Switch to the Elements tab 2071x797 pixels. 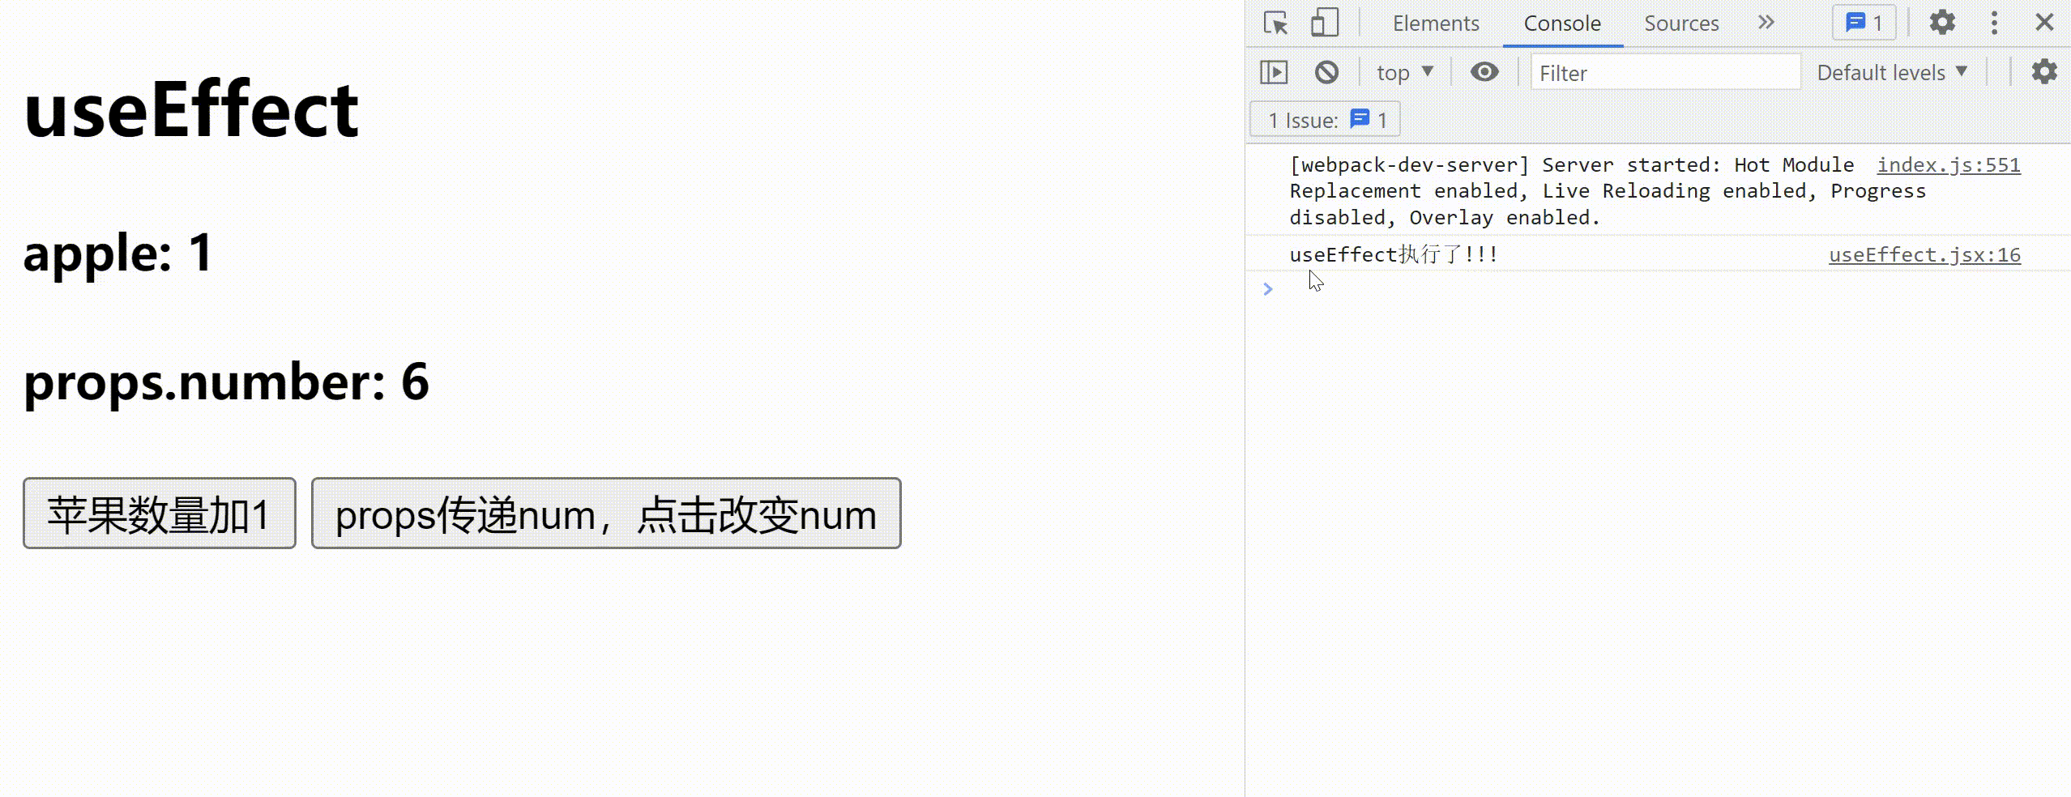coord(1436,23)
